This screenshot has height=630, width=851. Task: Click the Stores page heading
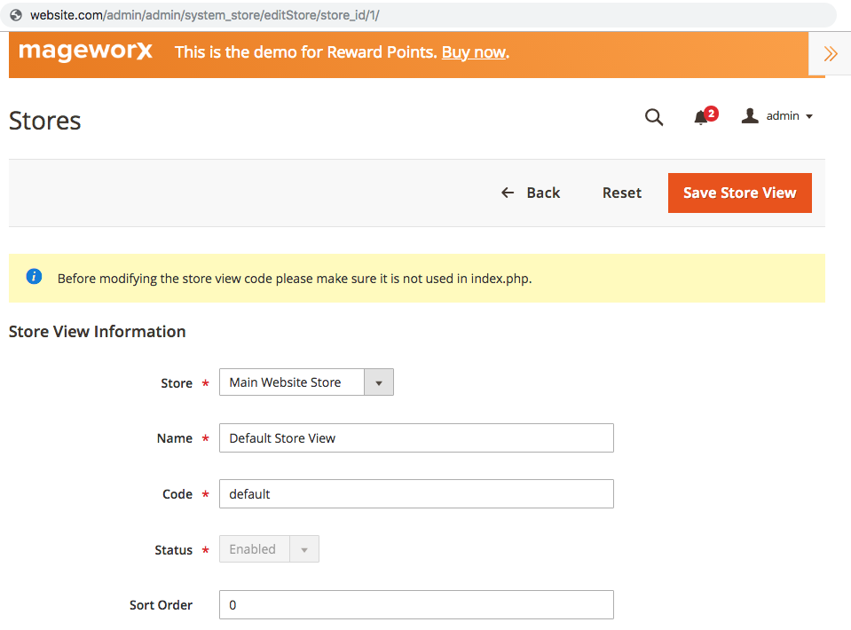45,121
